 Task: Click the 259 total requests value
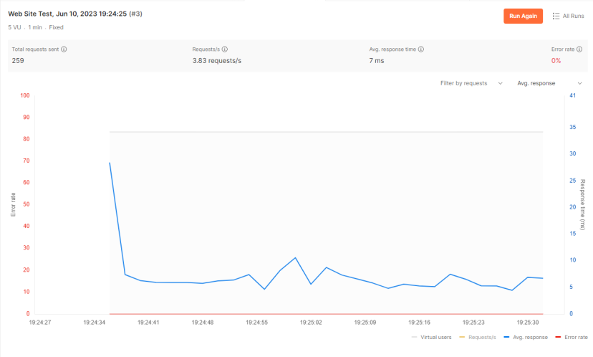pyautogui.click(x=19, y=61)
